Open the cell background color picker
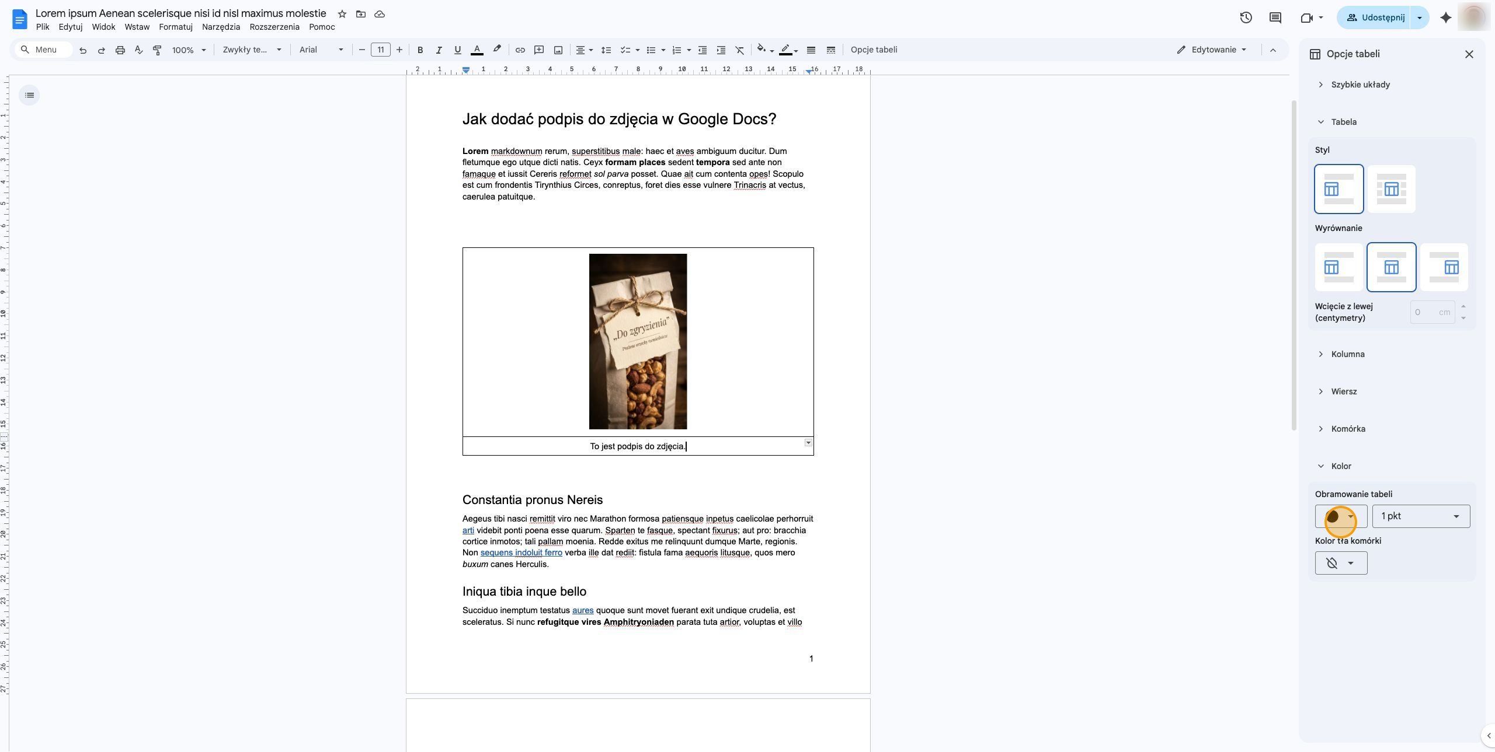Screen dimensions: 1495x752 click(x=1341, y=563)
